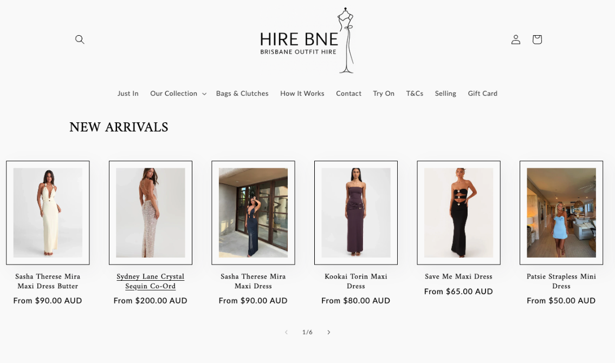Image resolution: width=615 pixels, height=363 pixels.
Task: Expand the Our Collection dropdown chevron
Action: (x=204, y=94)
